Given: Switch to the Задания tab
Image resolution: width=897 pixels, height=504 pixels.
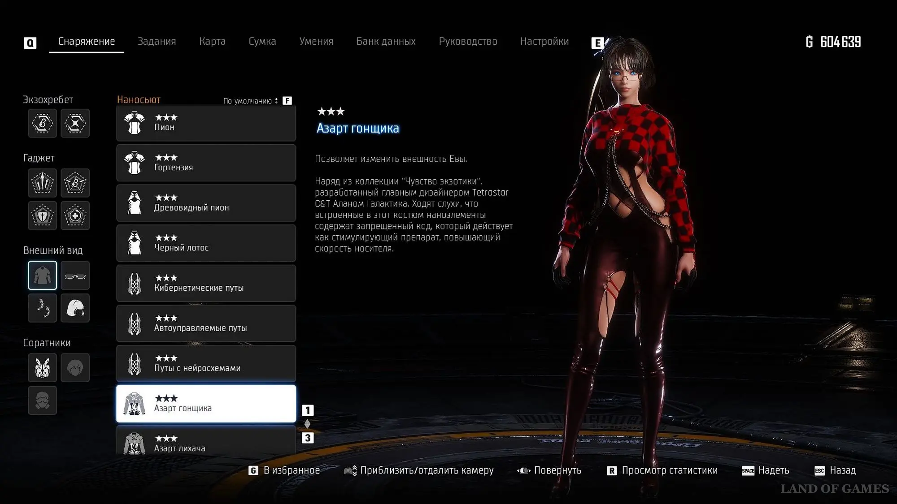Looking at the screenshot, I should coord(157,41).
